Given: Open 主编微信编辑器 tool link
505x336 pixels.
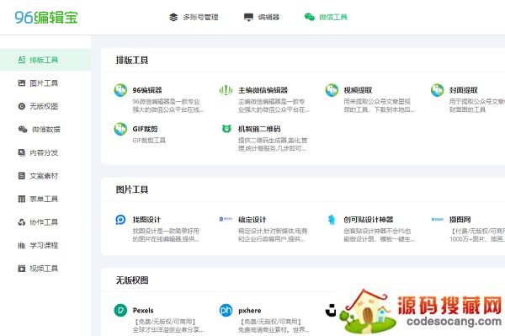Looking at the screenshot, I should click(x=263, y=90).
